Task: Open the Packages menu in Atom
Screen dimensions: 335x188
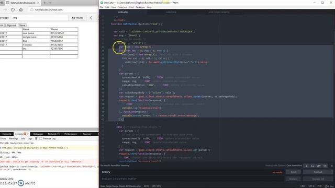Action: [x=140, y=7]
